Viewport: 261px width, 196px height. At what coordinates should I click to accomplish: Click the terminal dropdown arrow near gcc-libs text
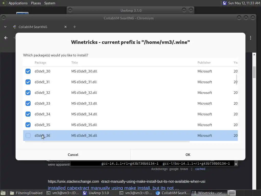click(x=236, y=164)
